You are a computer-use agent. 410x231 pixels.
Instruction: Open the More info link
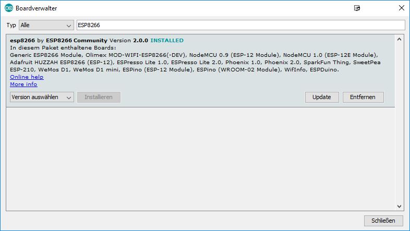23,84
